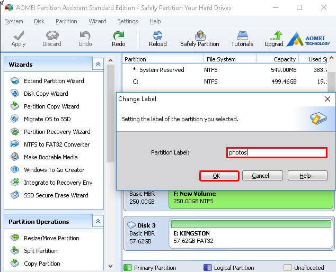Select E: KINGSTON partition block
The height and width of the screenshot is (272, 336).
click(251, 234)
